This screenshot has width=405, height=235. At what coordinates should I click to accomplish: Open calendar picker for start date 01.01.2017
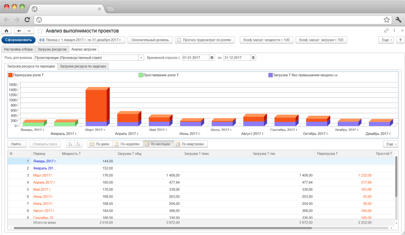click(x=212, y=58)
